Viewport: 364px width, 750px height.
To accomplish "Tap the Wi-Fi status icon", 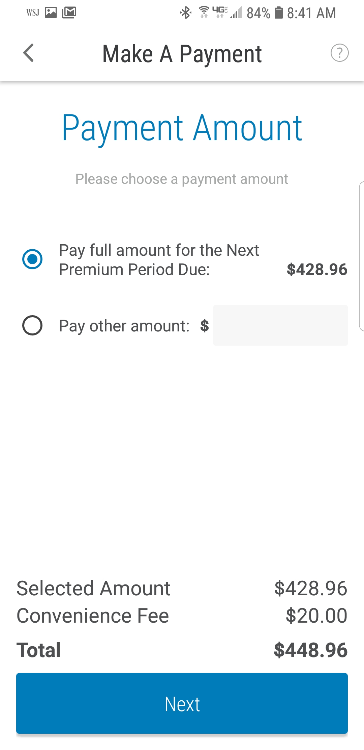I will (204, 12).
